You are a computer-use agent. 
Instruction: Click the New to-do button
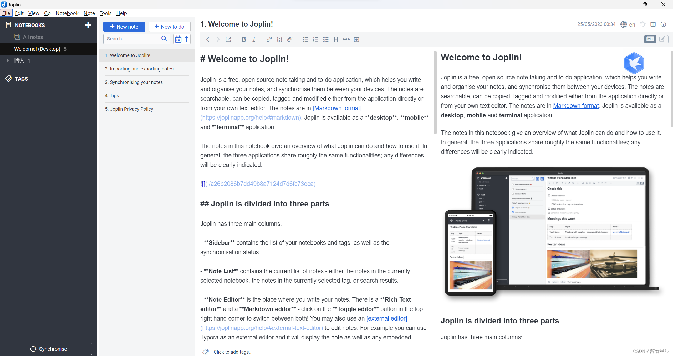170,27
